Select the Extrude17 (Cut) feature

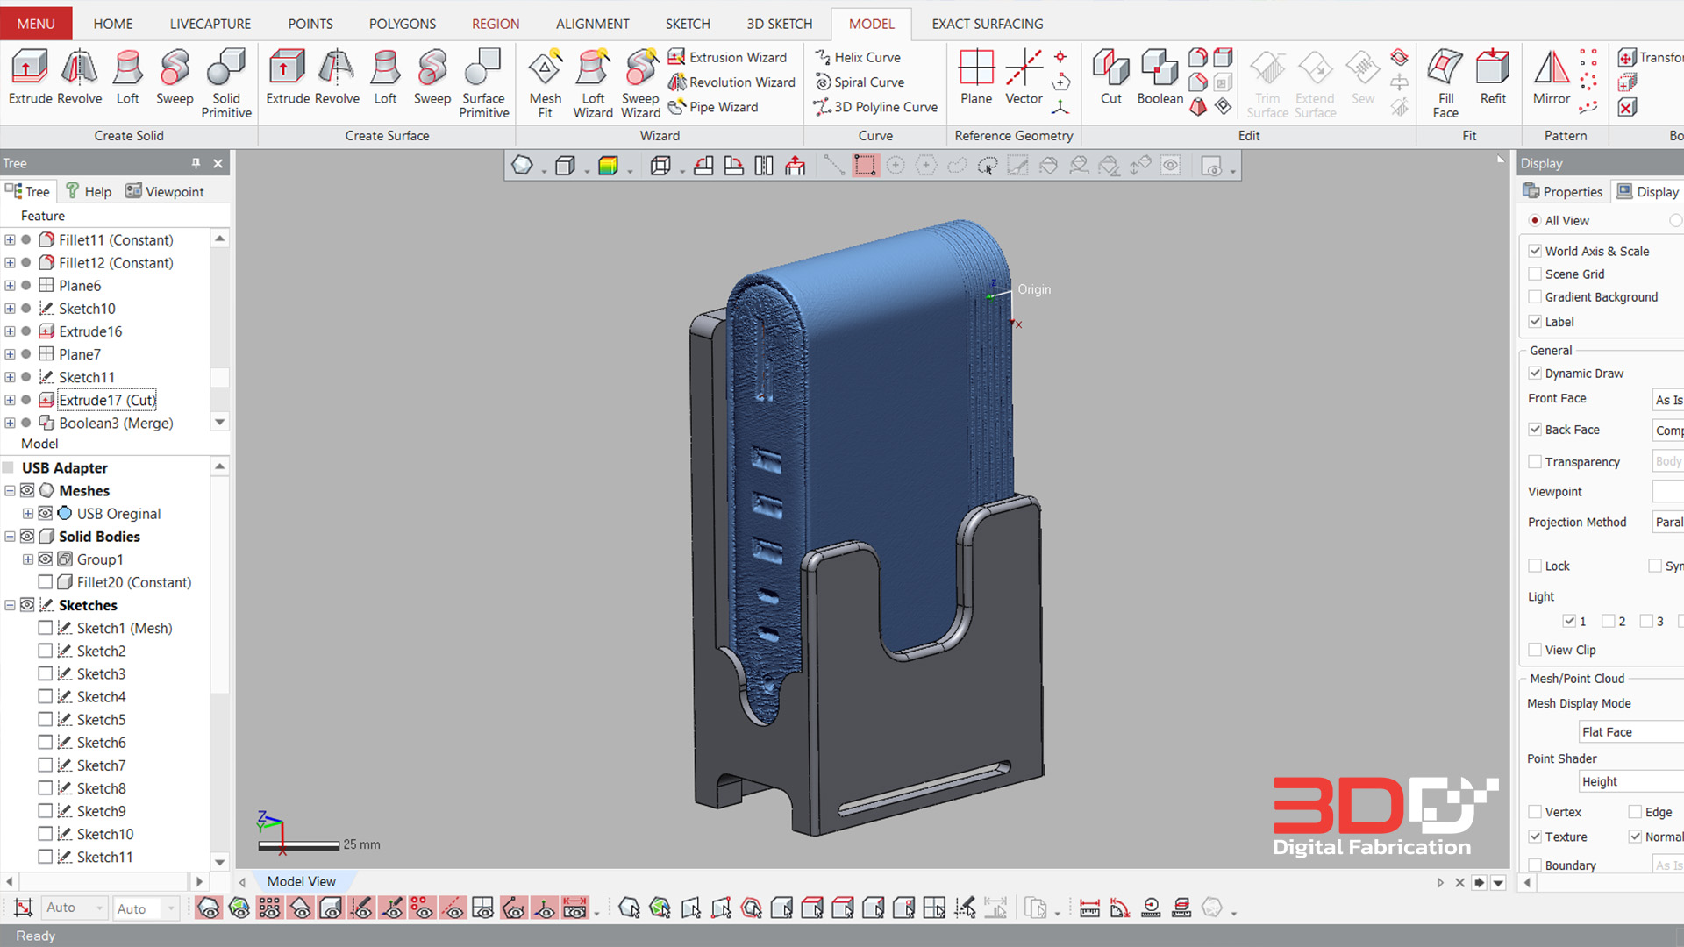[x=107, y=400]
